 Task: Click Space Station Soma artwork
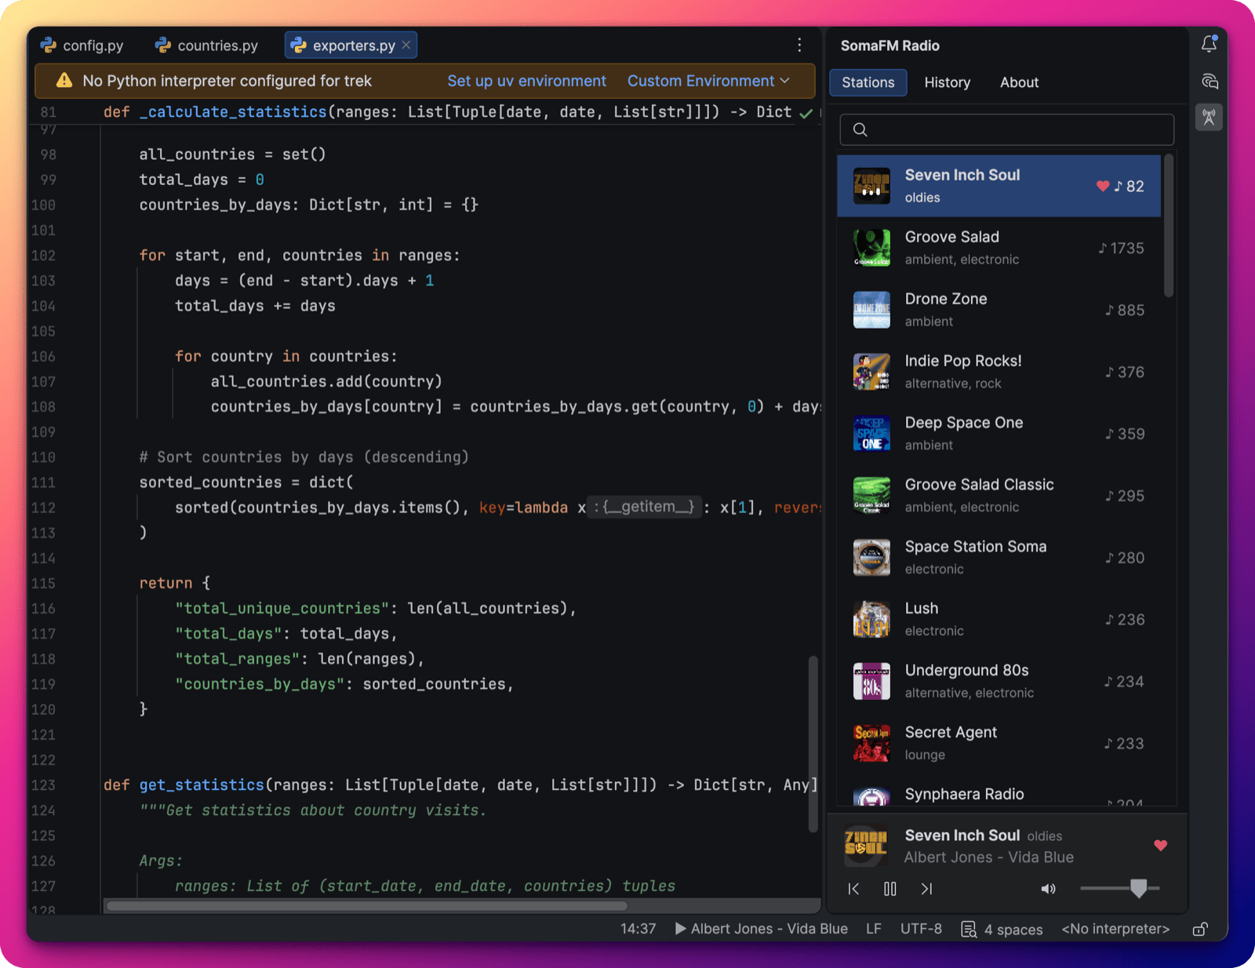point(871,558)
